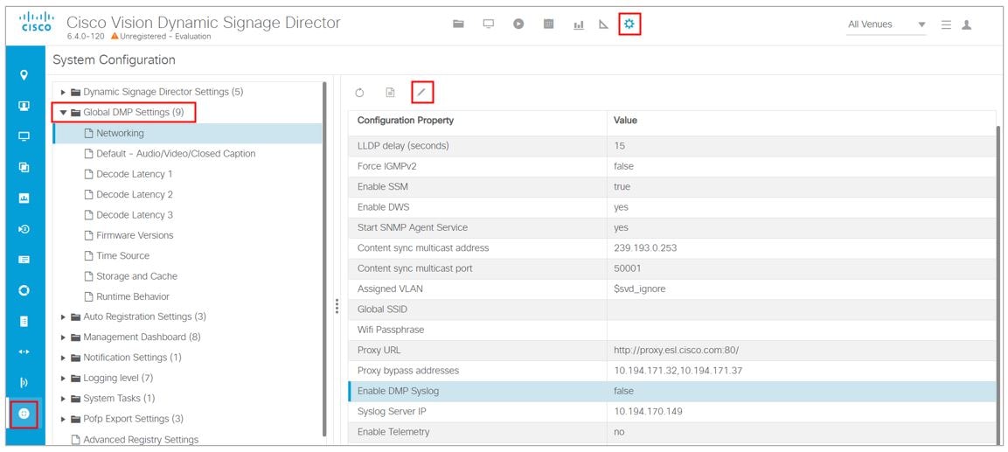
Task: Click the play circle icon in the top bar
Action: 518,24
